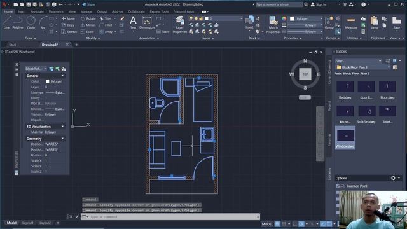Screen dimensions: 407x229
Task: Switch to the Annotate ribbon tab
Action: click(37, 11)
